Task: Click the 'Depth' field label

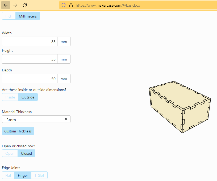Action: [x=7, y=70]
